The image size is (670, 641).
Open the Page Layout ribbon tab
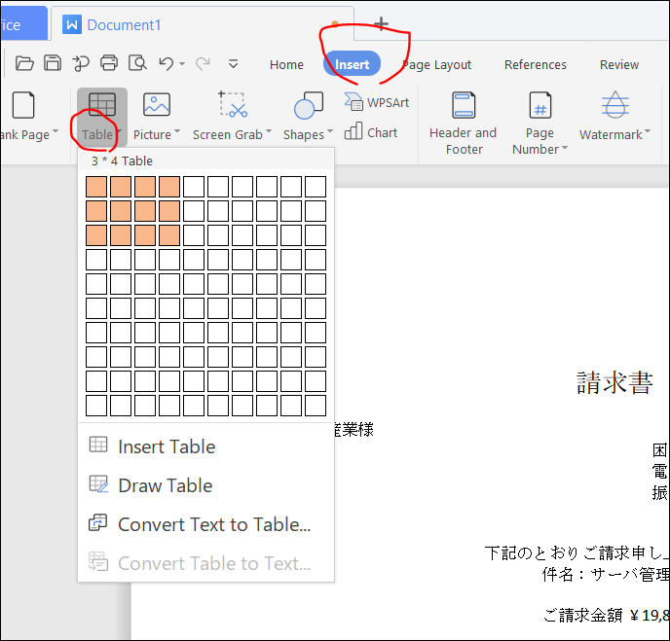[x=436, y=65]
